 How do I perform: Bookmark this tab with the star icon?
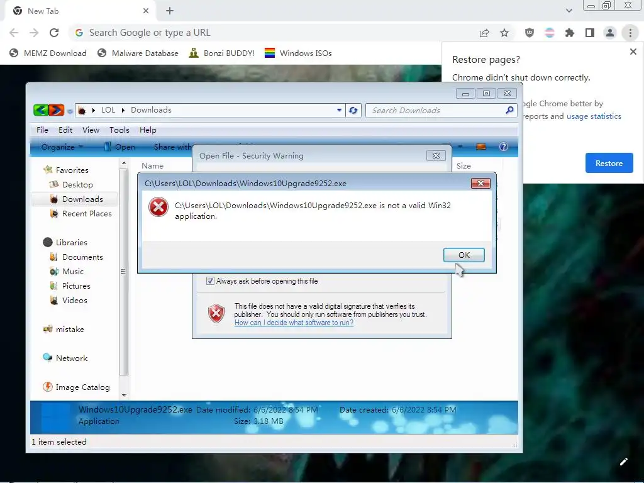pyautogui.click(x=504, y=33)
